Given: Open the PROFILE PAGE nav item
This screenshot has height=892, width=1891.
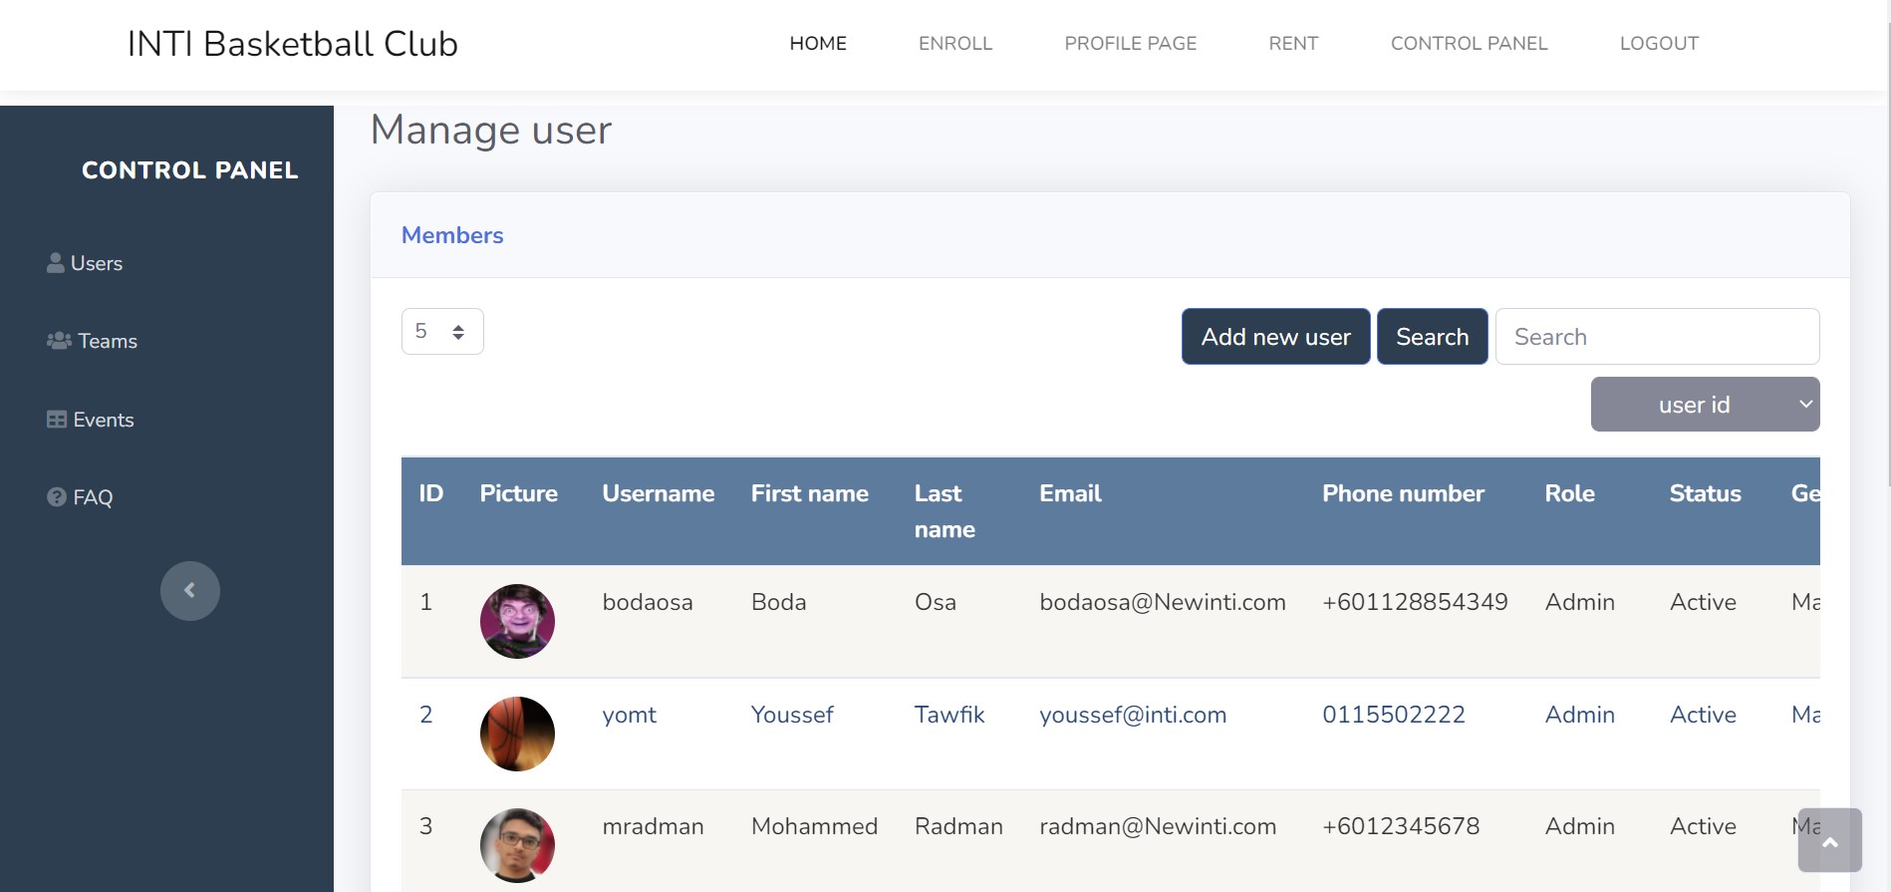Looking at the screenshot, I should coord(1131,44).
